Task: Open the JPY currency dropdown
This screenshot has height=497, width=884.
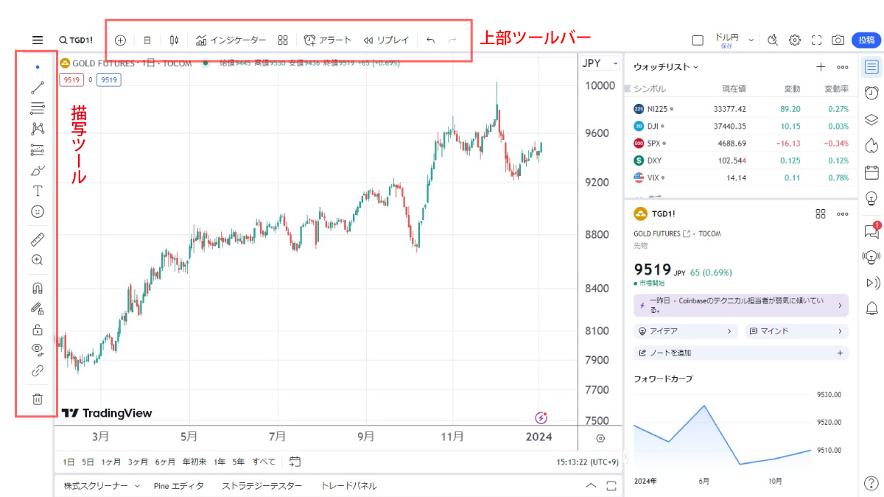Action: pos(599,63)
